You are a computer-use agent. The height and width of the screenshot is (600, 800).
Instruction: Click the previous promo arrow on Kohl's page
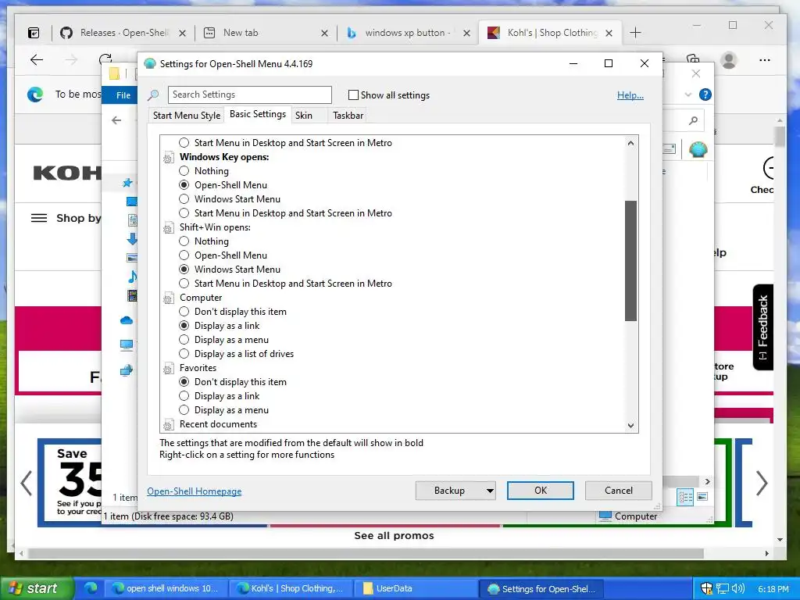(26, 483)
